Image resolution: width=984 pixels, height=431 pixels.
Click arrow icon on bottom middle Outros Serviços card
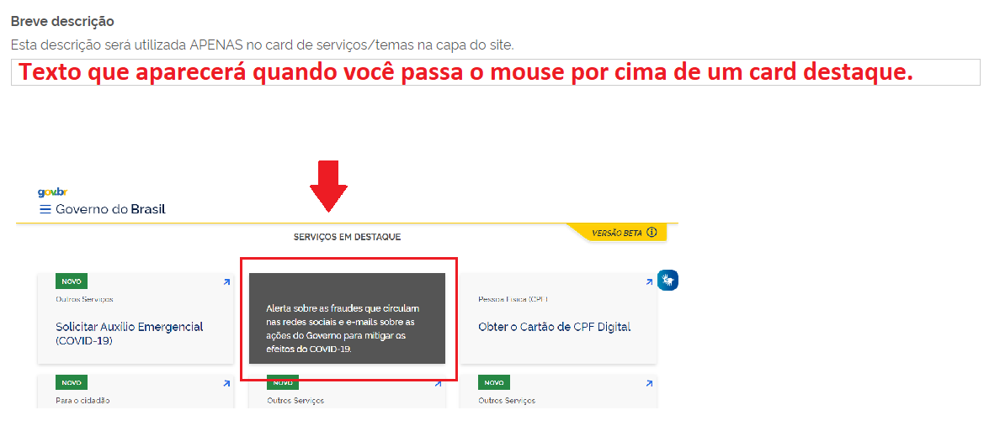point(438,383)
